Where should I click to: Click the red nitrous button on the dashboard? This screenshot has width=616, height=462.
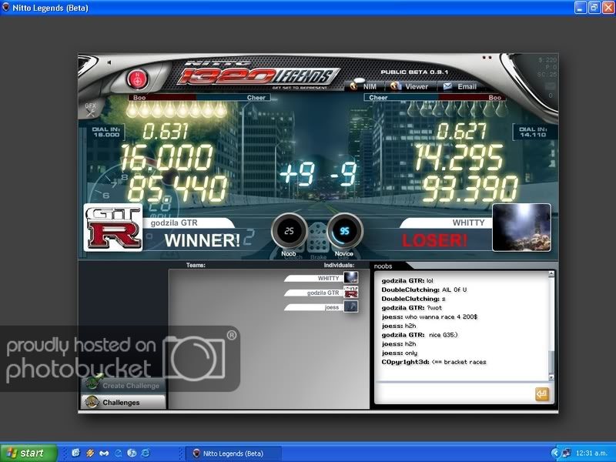point(138,79)
